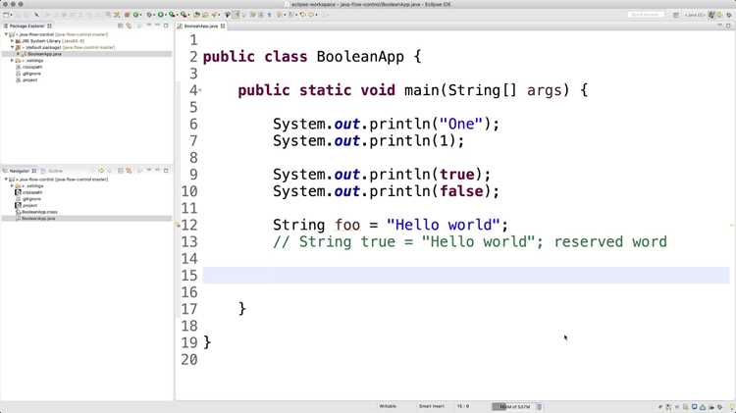The image size is (736, 413).
Task: Minimize the editor area
Action: pos(719,26)
